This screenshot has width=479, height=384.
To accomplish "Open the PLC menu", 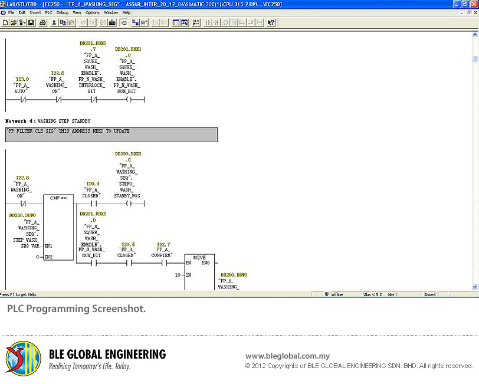I will pos(49,12).
